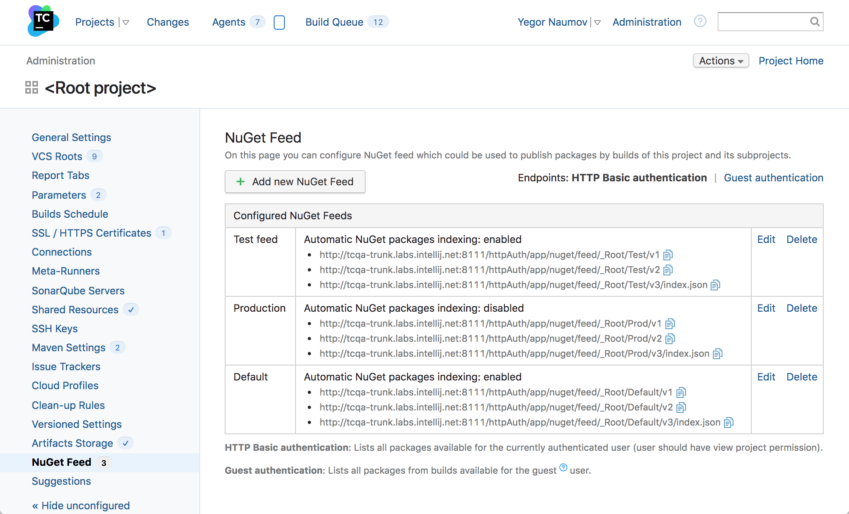Click the Agents panel icon

[x=280, y=21]
